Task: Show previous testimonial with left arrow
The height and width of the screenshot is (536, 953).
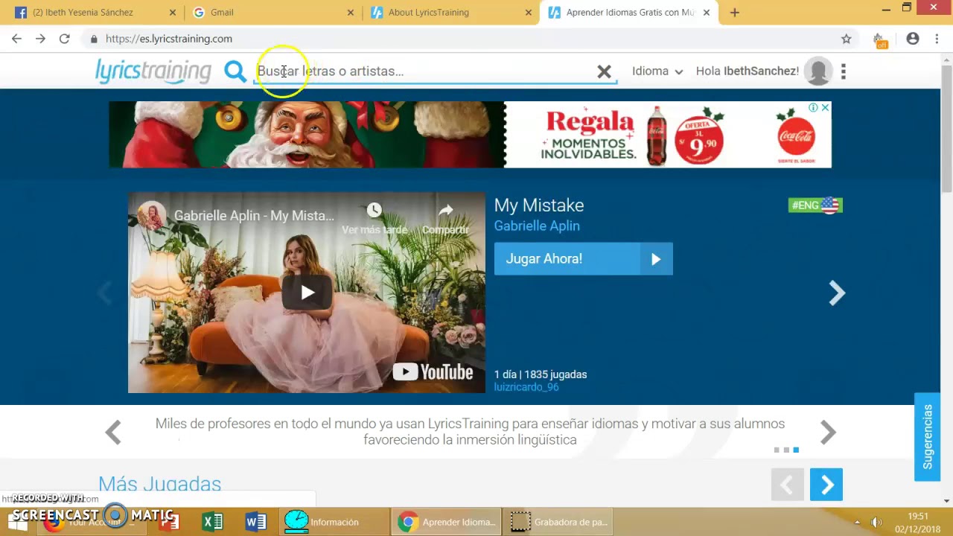Action: [113, 433]
